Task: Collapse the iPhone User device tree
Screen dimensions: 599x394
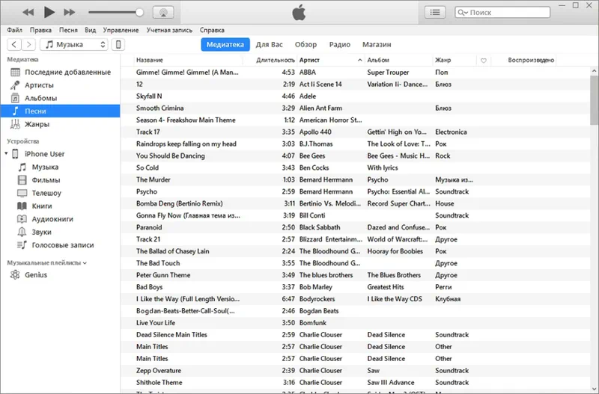Action: pos(6,154)
